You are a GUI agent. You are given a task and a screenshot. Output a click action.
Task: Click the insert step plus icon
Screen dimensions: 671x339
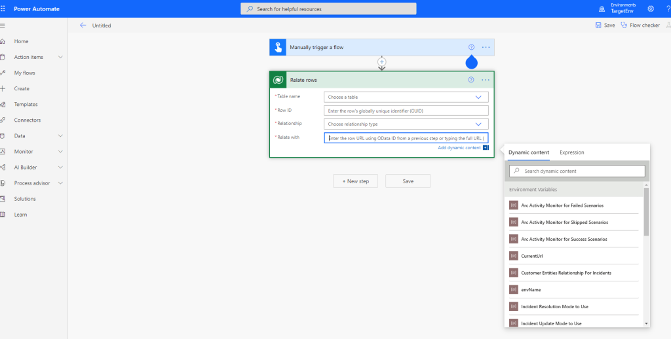[x=382, y=62]
